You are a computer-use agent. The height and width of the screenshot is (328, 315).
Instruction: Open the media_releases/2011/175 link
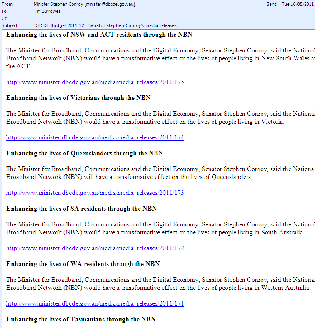(95, 82)
